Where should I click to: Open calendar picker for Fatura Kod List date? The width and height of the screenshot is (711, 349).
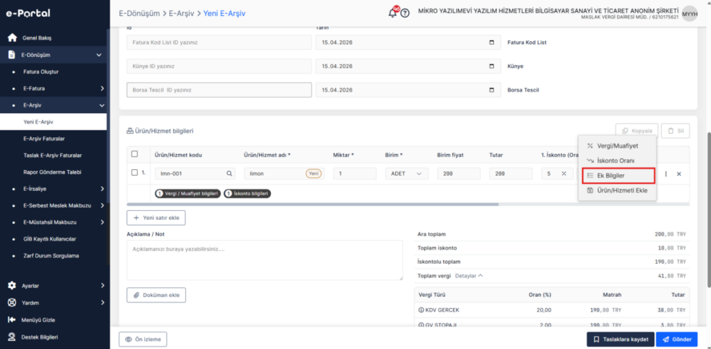pyautogui.click(x=492, y=42)
